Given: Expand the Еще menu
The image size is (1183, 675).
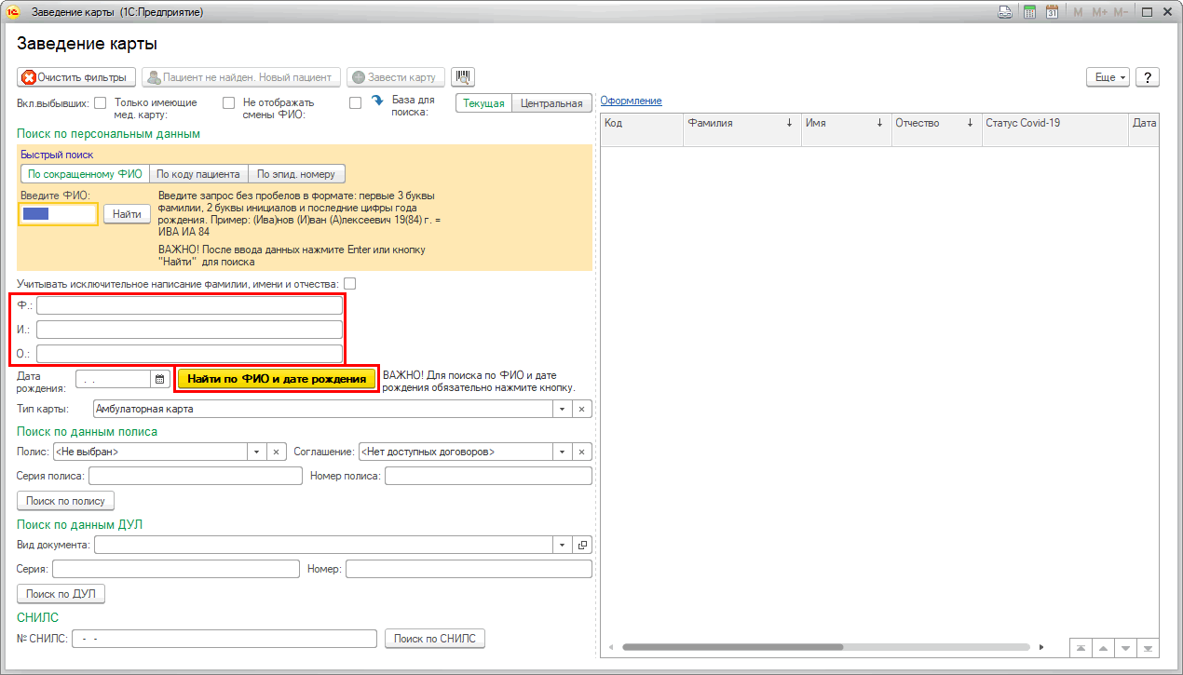Looking at the screenshot, I should point(1108,77).
